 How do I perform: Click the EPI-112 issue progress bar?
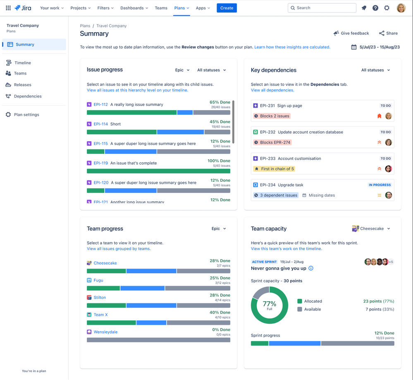[158, 113]
